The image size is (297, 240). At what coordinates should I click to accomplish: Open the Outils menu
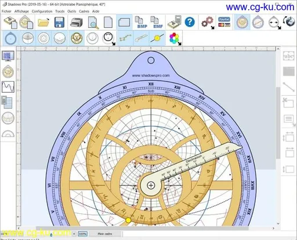click(x=71, y=11)
